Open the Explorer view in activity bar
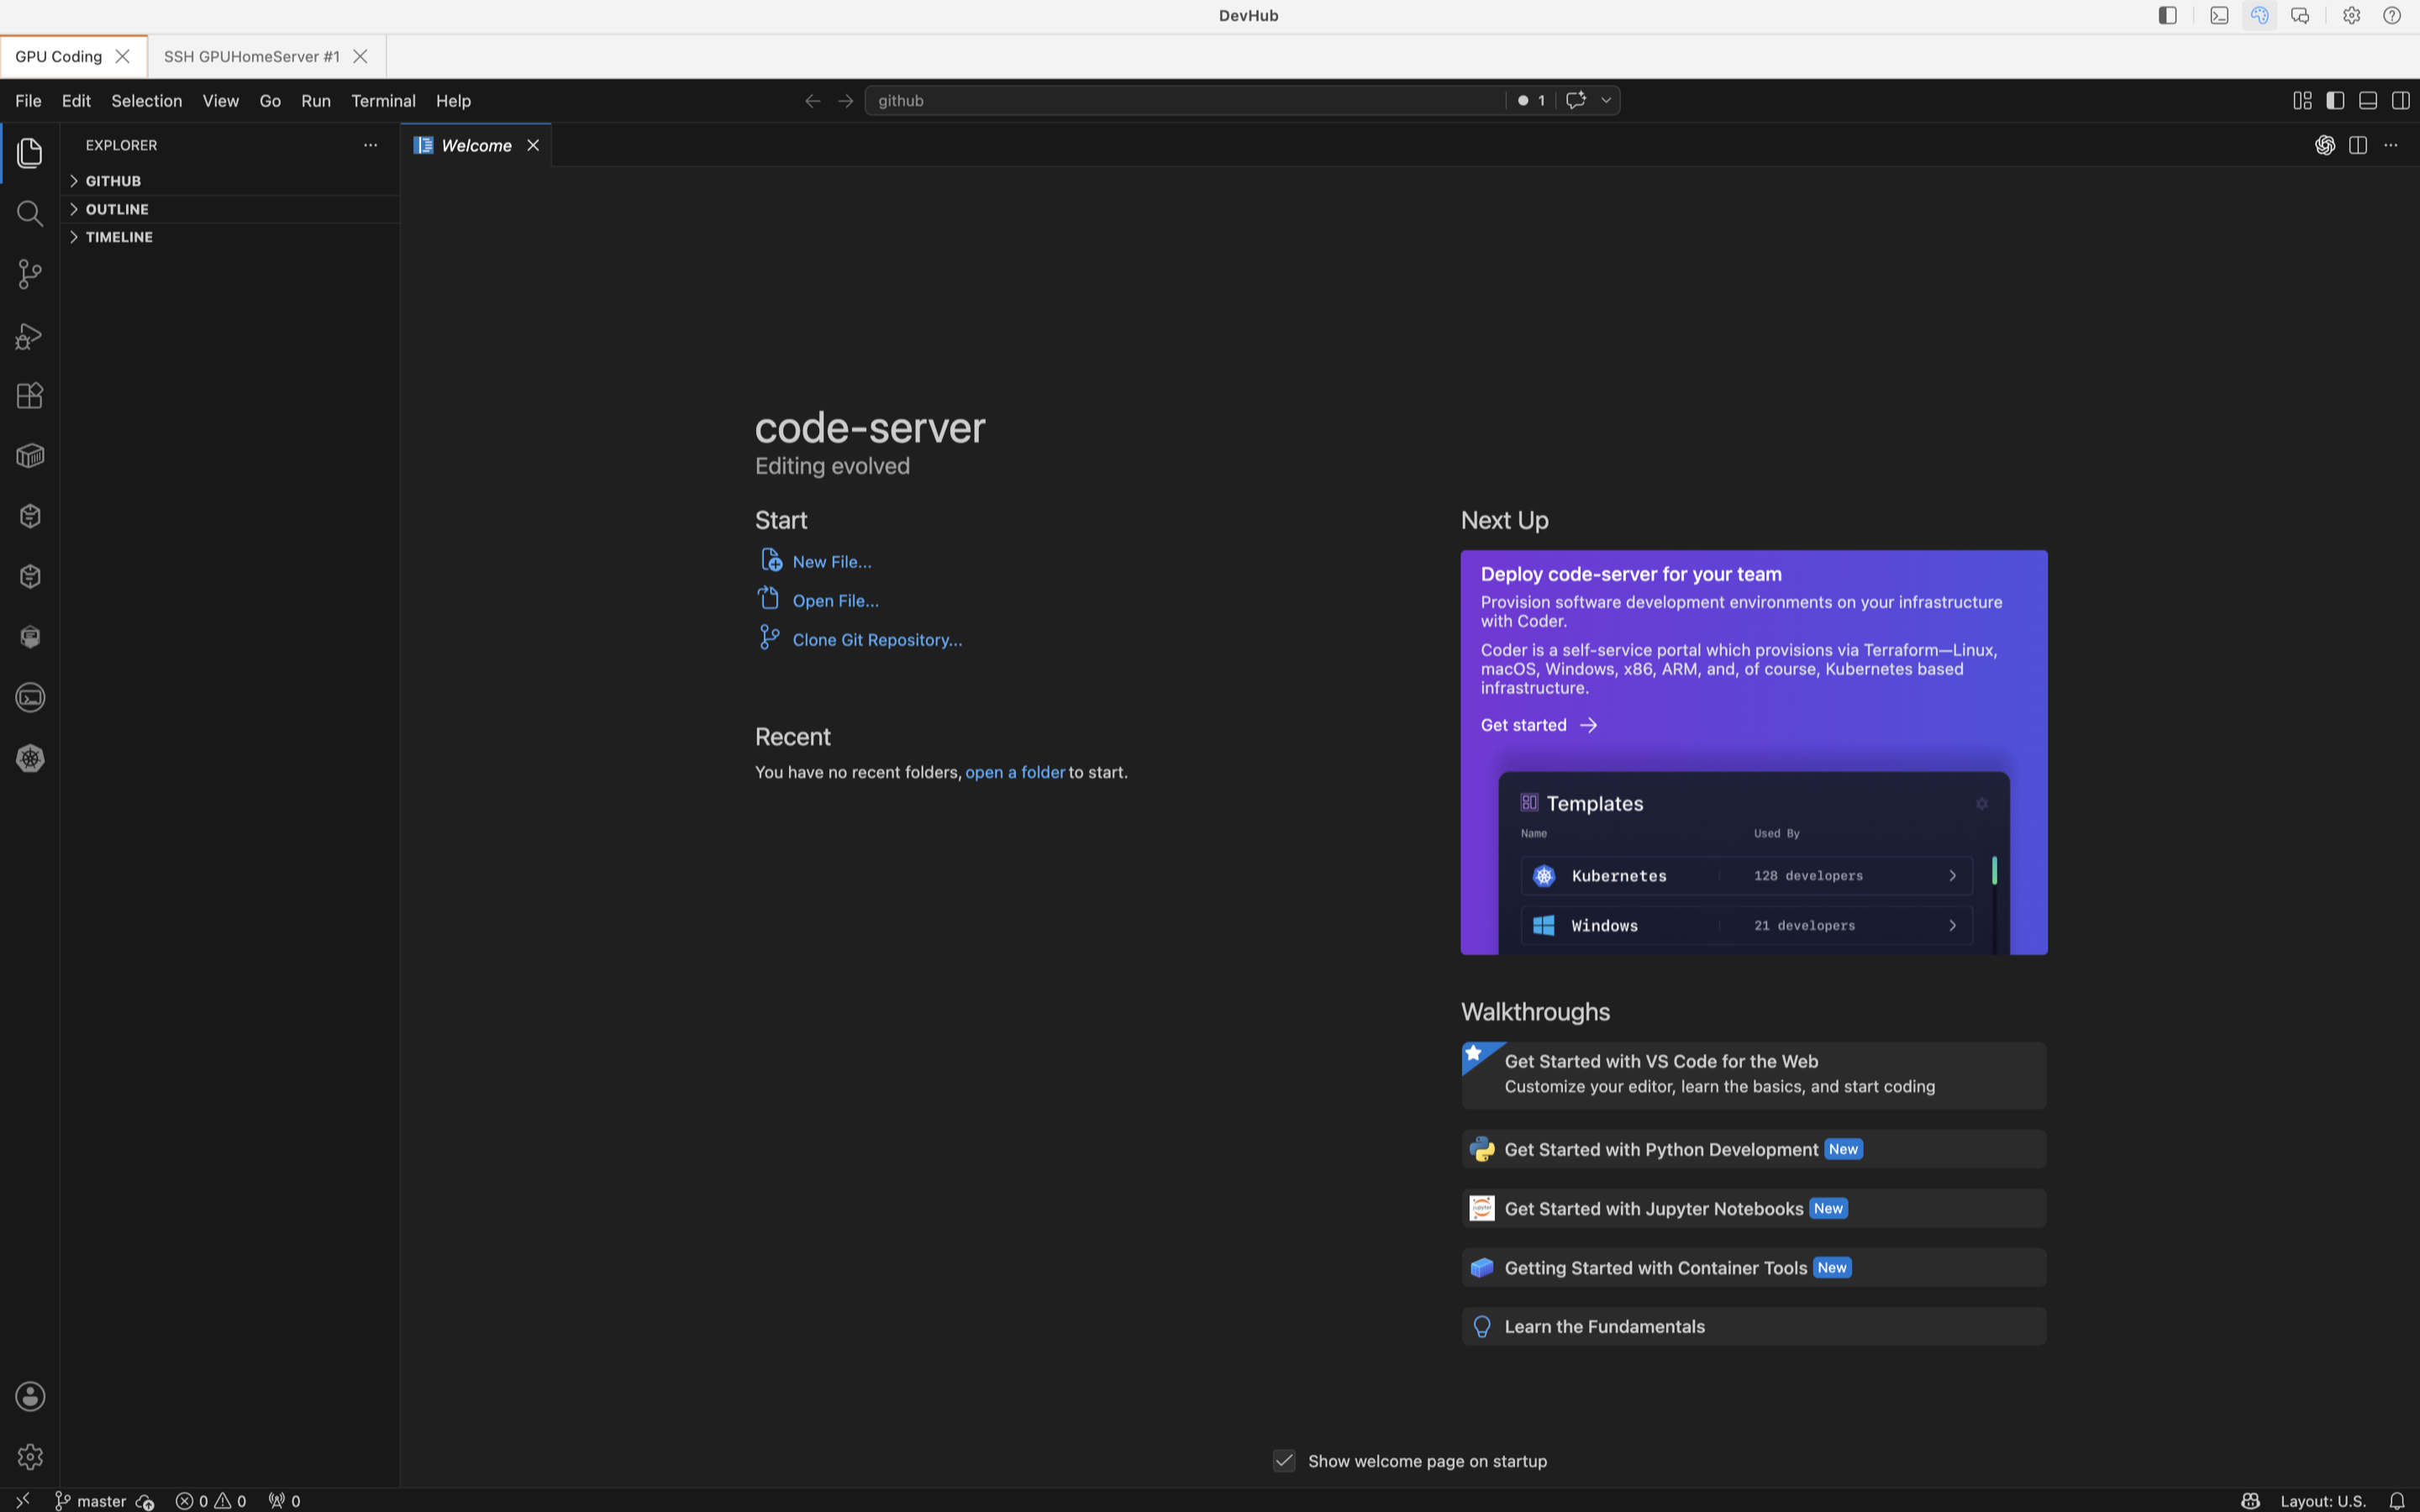The width and height of the screenshot is (2420, 1512). click(x=30, y=153)
